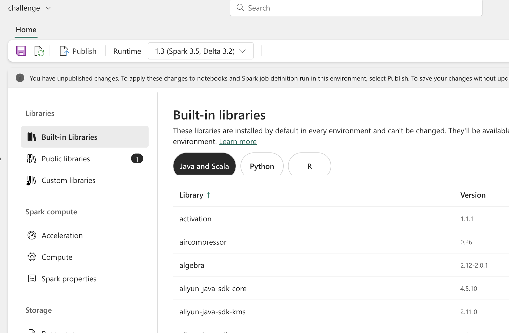Click the info icon in the unpublished changes banner
This screenshot has height=333, width=509.
point(20,78)
